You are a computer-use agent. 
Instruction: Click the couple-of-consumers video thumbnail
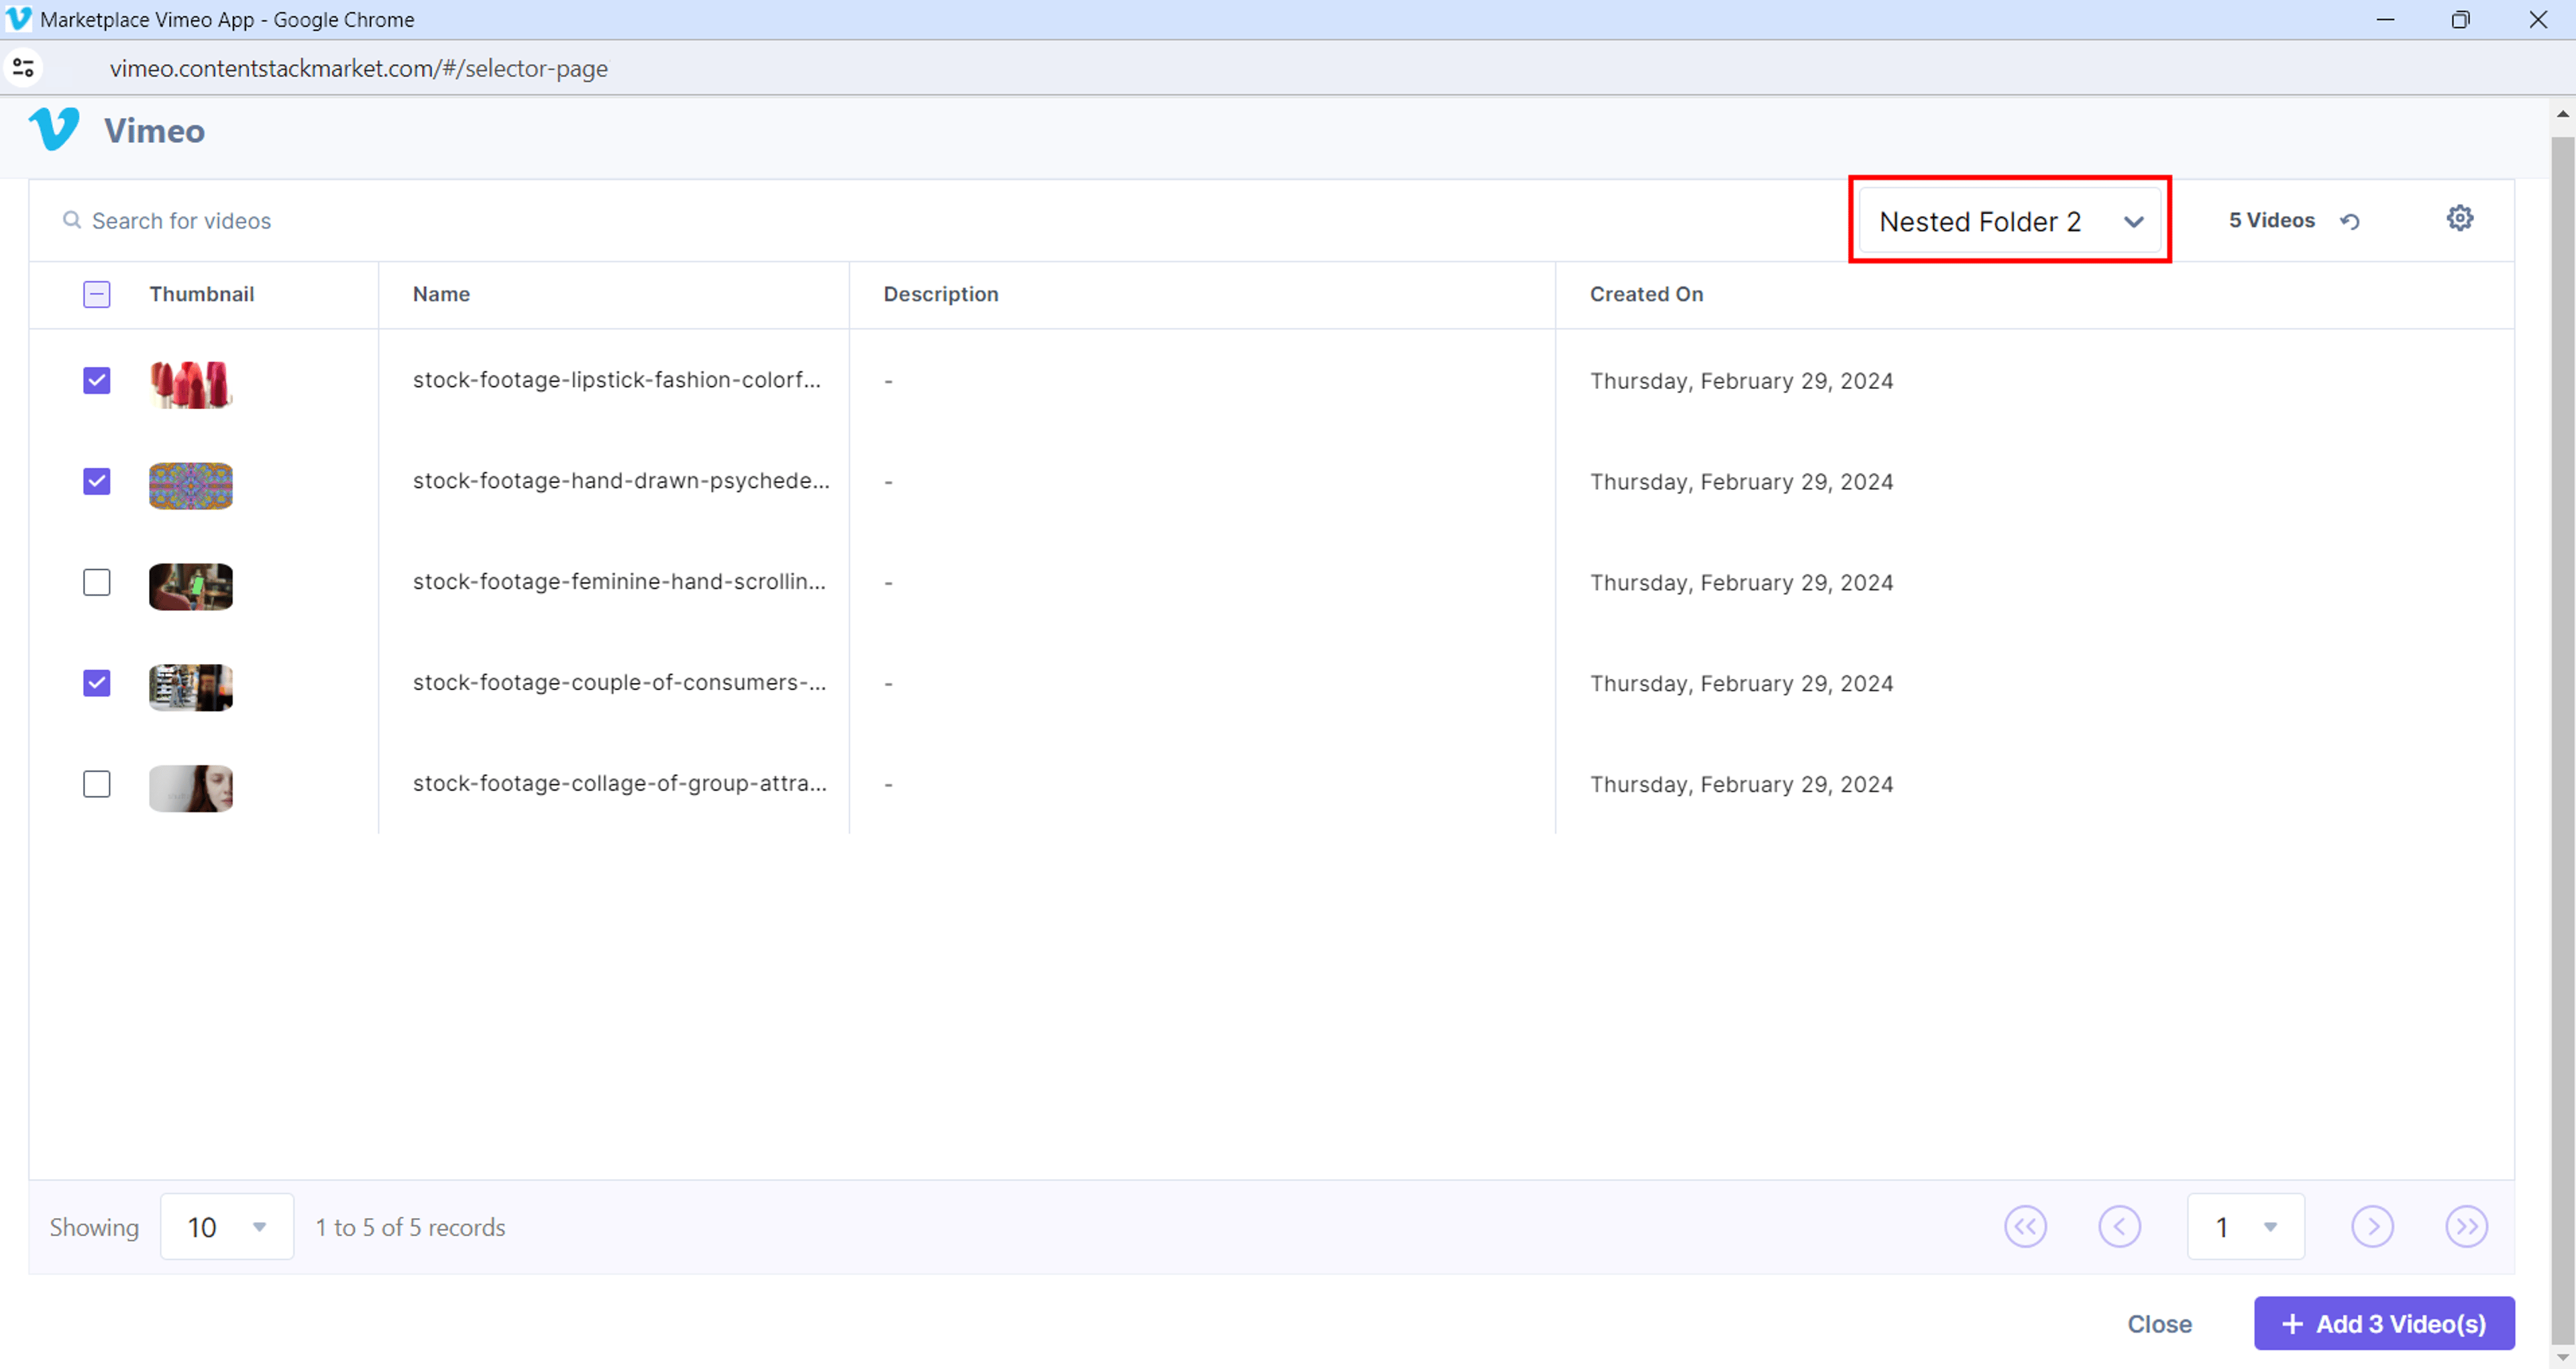pos(191,688)
